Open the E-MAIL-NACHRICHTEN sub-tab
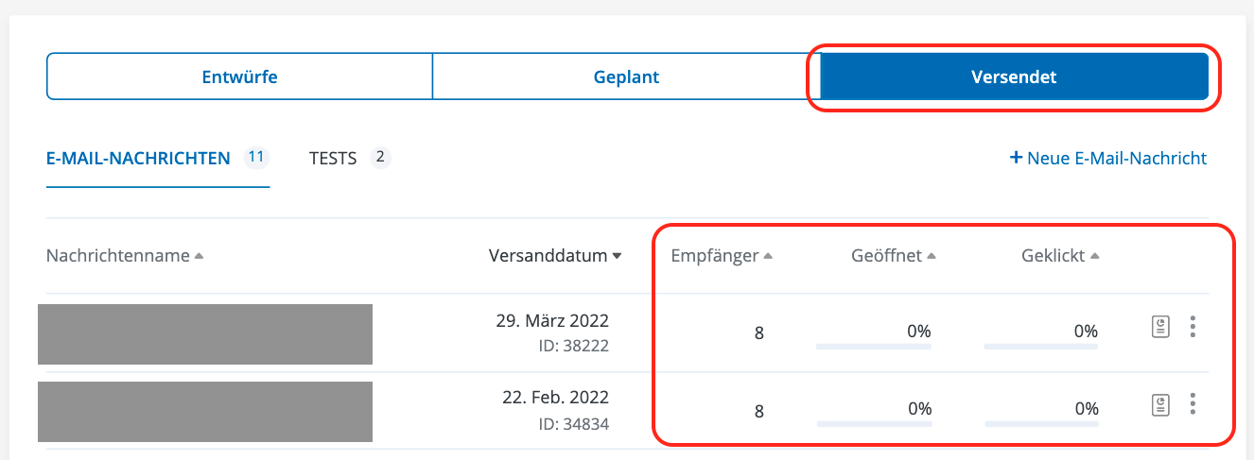This screenshot has width=1254, height=460. (138, 158)
